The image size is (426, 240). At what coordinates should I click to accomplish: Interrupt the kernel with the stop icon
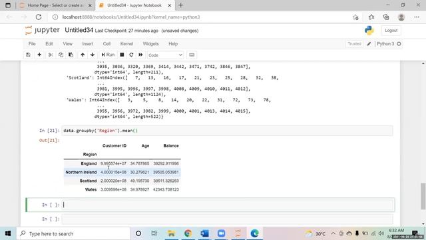click(x=122, y=55)
